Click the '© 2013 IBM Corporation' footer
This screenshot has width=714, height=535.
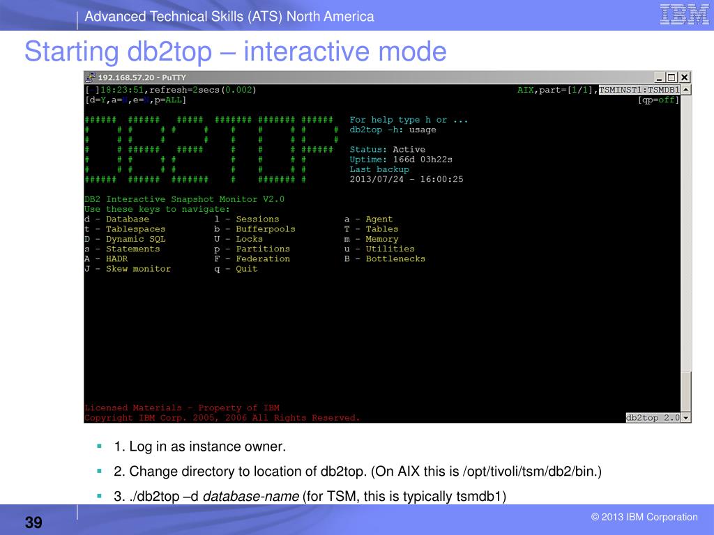644,517
